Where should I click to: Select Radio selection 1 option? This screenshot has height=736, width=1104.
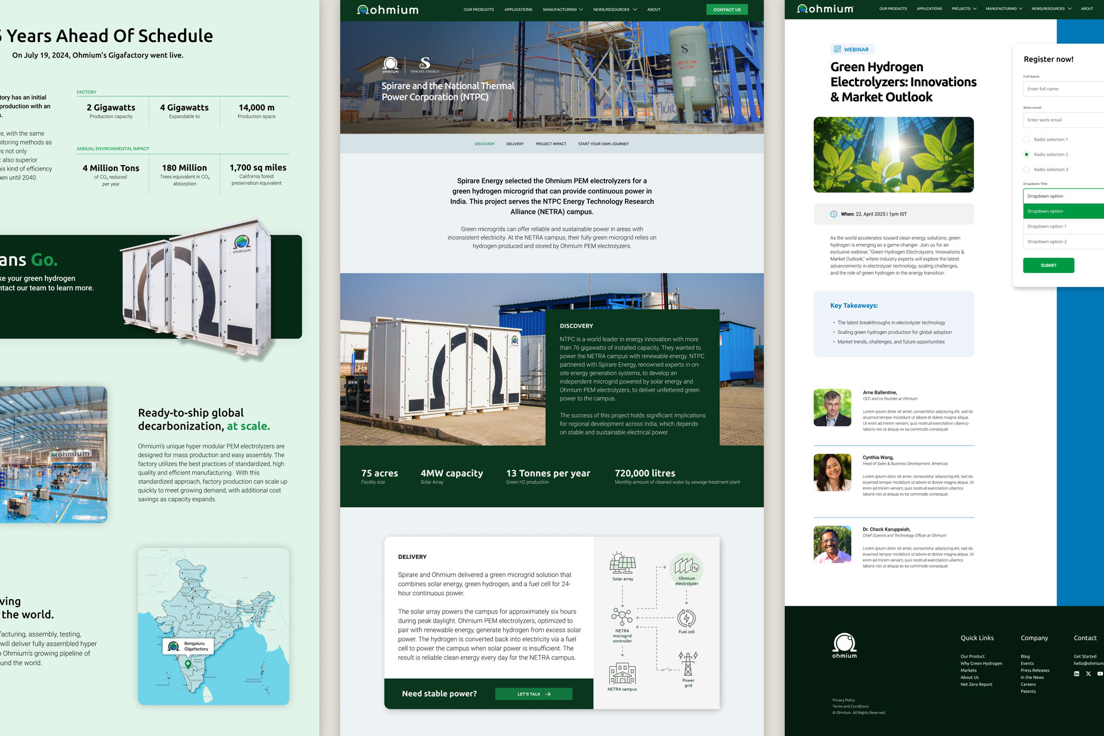(x=1026, y=140)
